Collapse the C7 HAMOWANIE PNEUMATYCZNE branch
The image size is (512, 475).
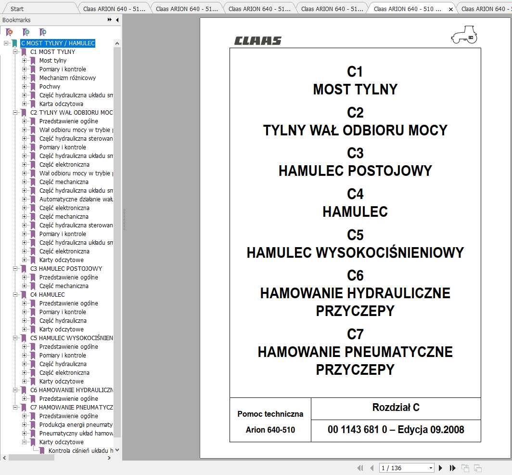click(15, 408)
